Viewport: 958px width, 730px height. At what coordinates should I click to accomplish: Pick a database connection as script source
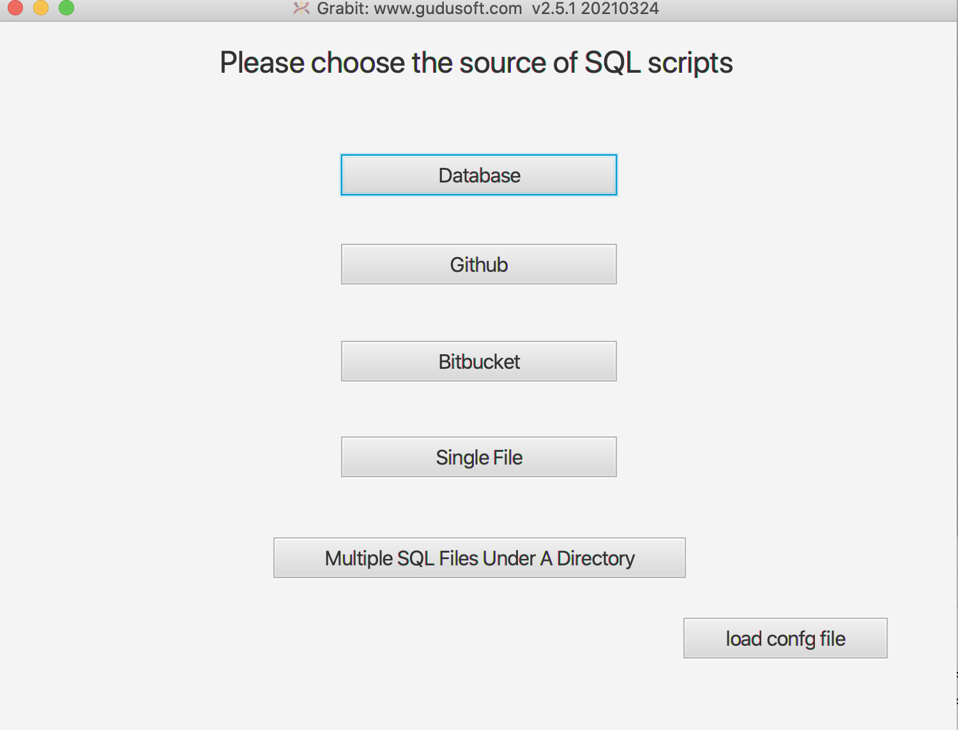point(479,175)
